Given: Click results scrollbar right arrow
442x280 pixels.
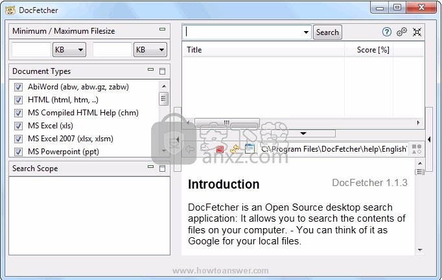Looking at the screenshot, I should [x=418, y=122].
